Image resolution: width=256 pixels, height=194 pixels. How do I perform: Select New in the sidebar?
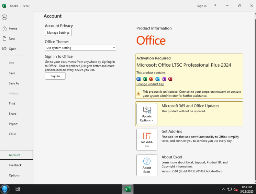tap(12, 39)
